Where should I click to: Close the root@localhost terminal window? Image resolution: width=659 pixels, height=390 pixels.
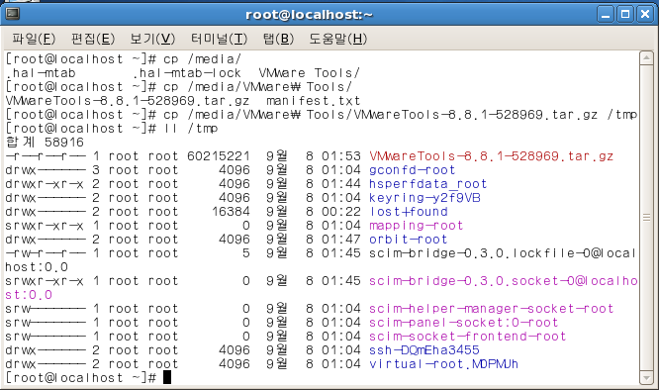pos(645,15)
